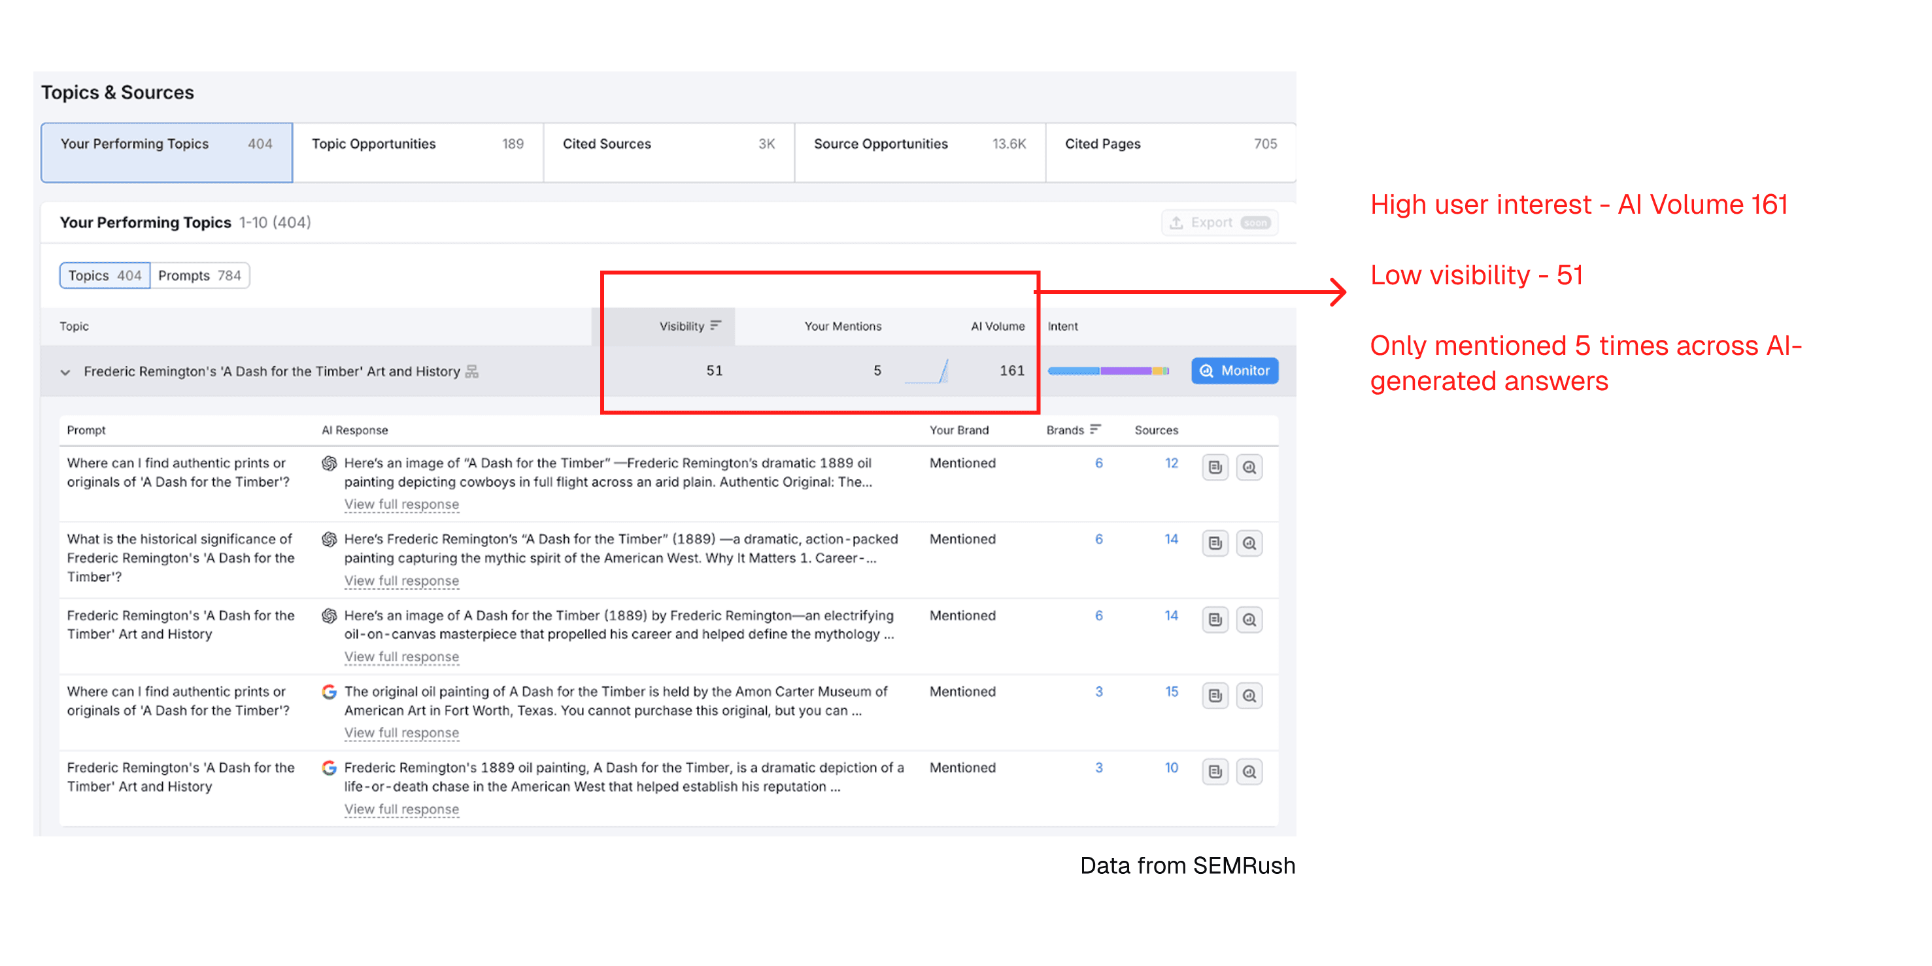Viewport: 1932px width, 966px height.
Task: Click hierarchy icon beside Frederic Remington topic
Action: click(x=472, y=371)
